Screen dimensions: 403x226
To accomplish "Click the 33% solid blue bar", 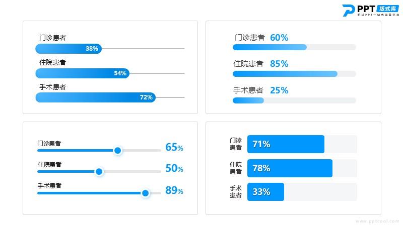I will pos(266,192).
